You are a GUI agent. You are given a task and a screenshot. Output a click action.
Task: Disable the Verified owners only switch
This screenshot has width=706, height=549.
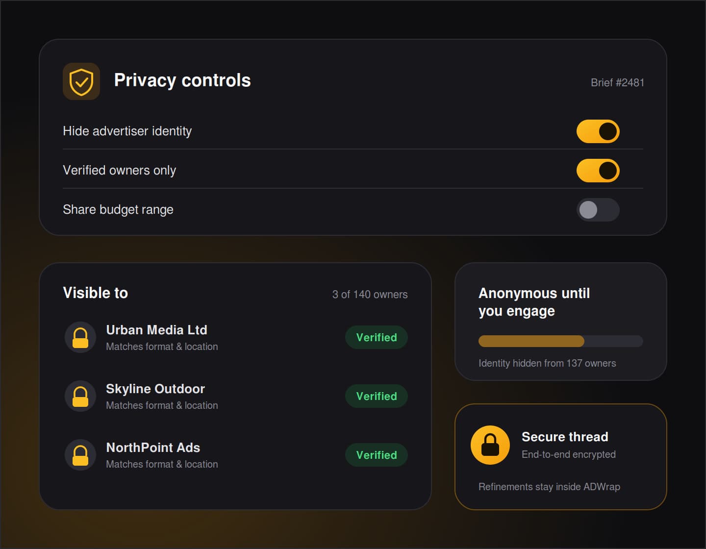click(x=598, y=171)
